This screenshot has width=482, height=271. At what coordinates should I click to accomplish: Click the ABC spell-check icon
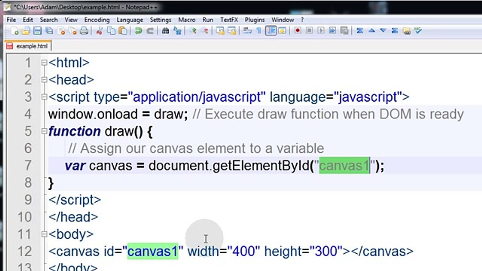[418, 31]
